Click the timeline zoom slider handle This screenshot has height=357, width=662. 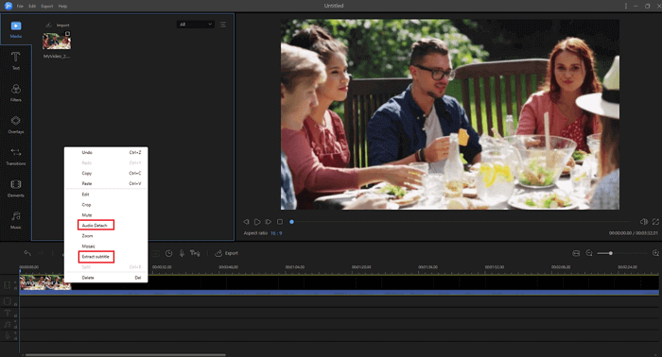tap(611, 253)
